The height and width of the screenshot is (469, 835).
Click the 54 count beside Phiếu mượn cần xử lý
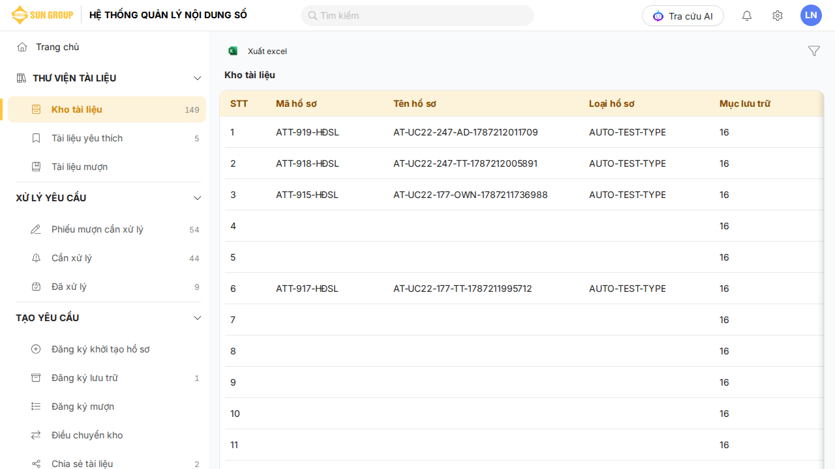point(194,230)
